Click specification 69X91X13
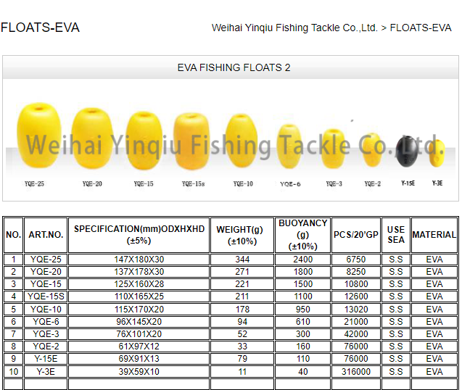Image resolution: width=462 pixels, height=390 pixels. click(x=139, y=359)
